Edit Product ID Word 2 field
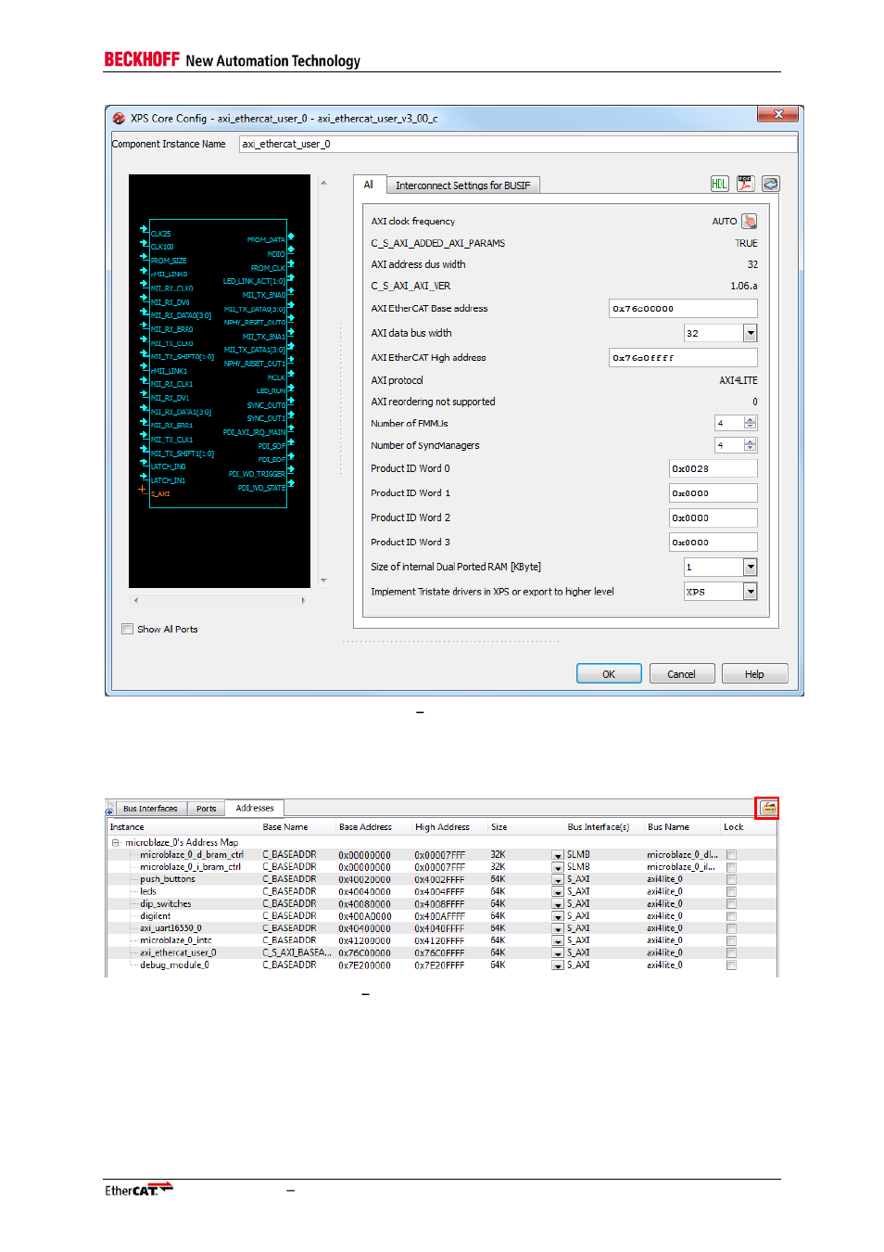884x1252 pixels. point(713,518)
